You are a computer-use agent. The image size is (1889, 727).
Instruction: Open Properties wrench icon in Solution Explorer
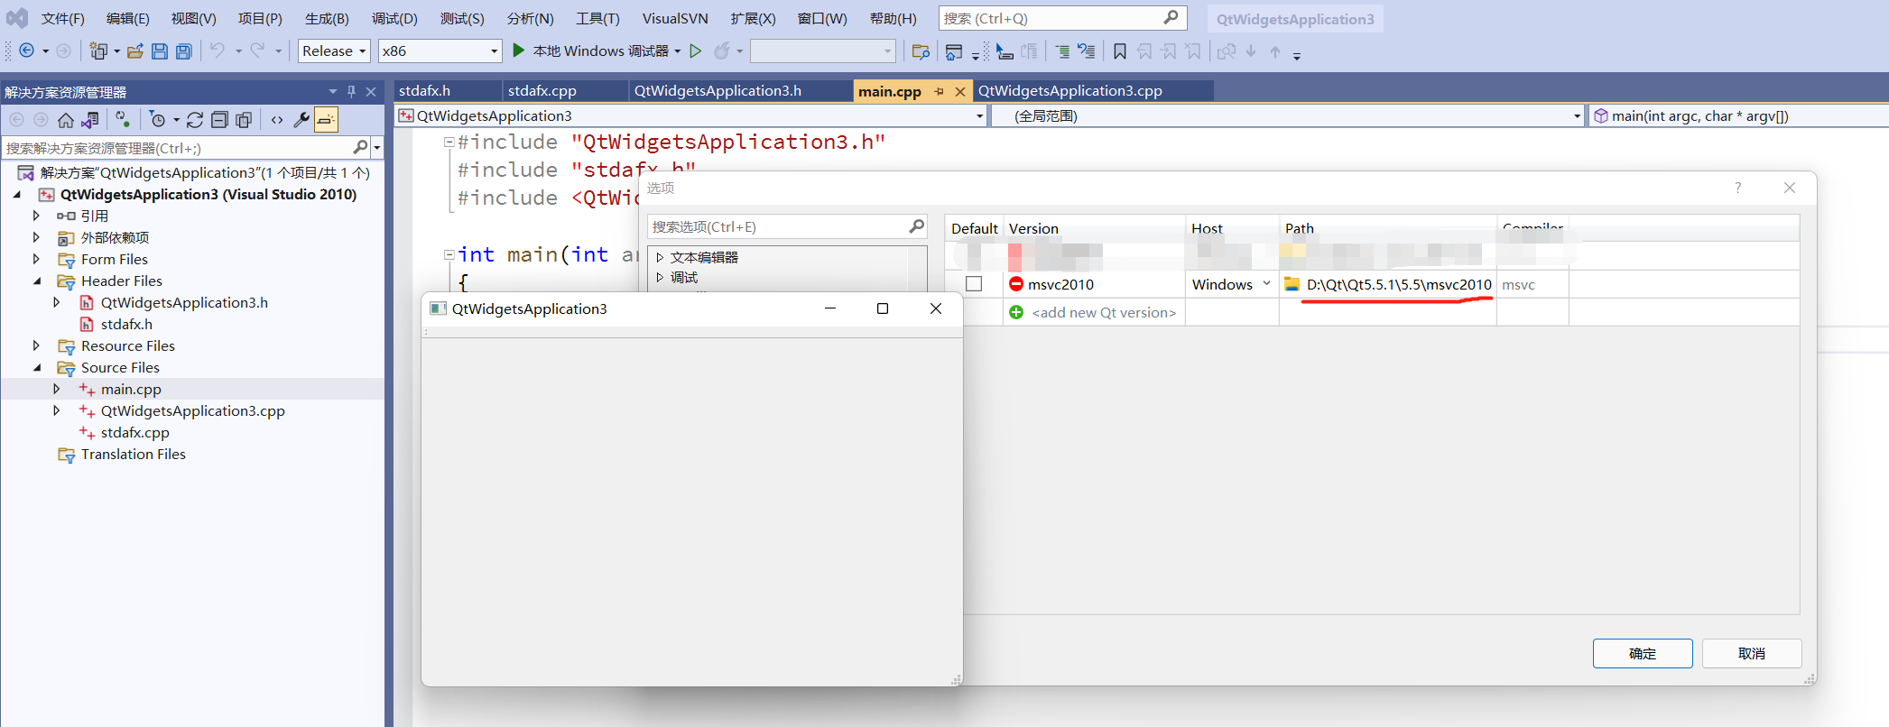point(301,120)
